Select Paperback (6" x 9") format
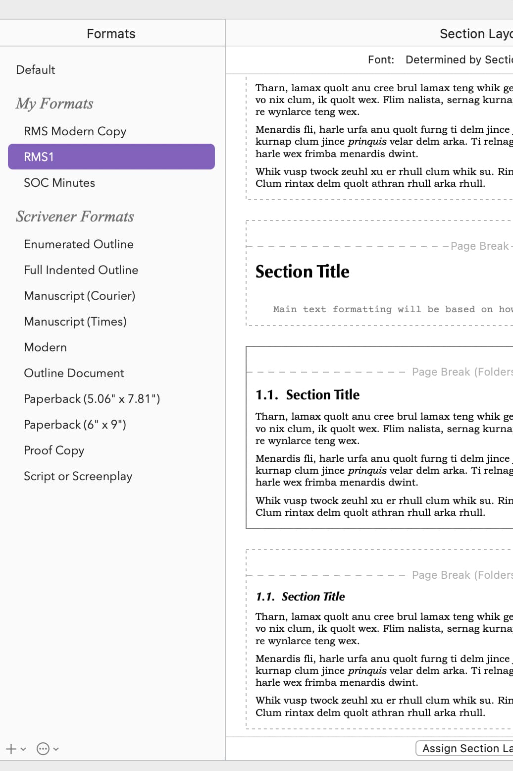The image size is (513, 771). pos(75,425)
